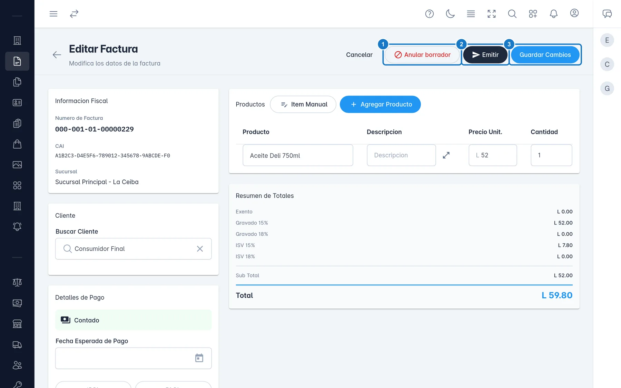
Task: Click the Cantidad quantity field
Action: [551, 155]
